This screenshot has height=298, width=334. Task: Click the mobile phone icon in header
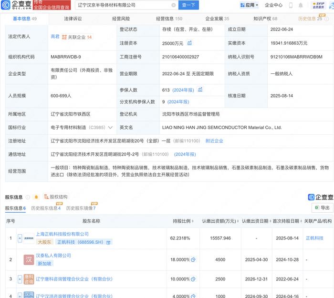[x=291, y=5]
